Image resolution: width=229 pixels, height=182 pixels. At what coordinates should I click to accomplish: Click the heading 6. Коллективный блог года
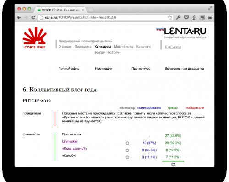(x=60, y=90)
